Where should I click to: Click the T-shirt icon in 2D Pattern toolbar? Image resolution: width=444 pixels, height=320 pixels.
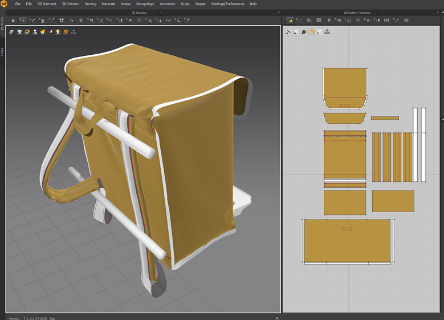(406, 20)
